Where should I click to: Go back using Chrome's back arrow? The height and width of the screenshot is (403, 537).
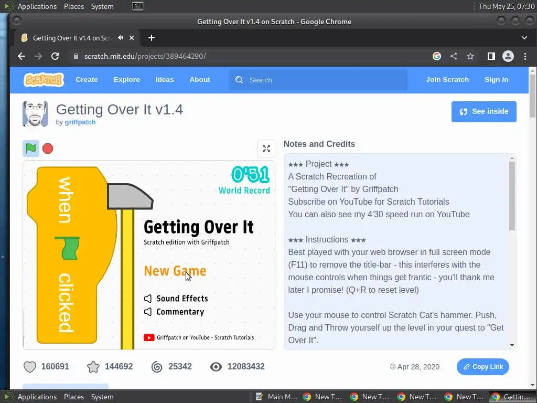[21, 56]
